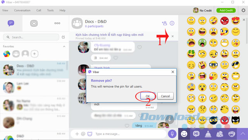Image resolution: width=248 pixels, height=140 pixels.
Task: Jump to latest messages with down arrow
Action: (170, 120)
